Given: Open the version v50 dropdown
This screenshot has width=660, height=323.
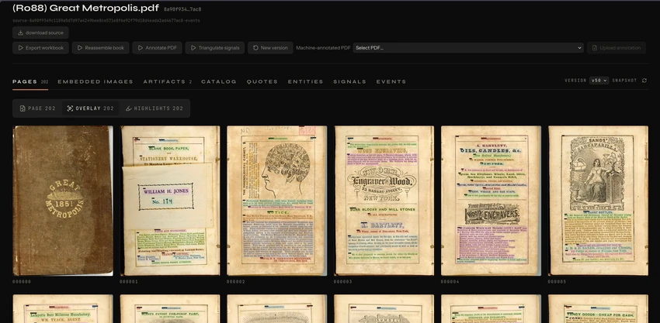Looking at the screenshot, I should (599, 81).
